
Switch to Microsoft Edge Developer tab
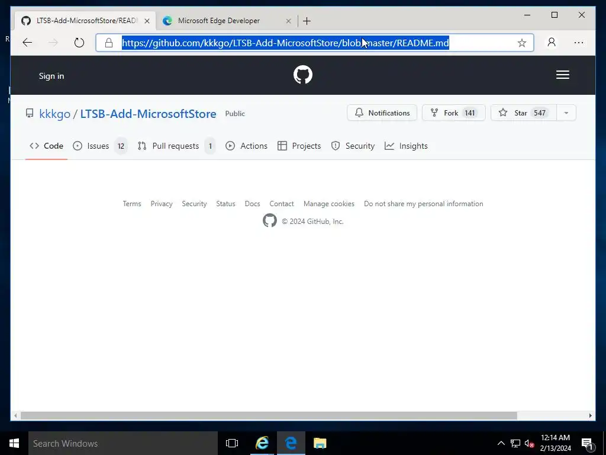[x=227, y=21]
